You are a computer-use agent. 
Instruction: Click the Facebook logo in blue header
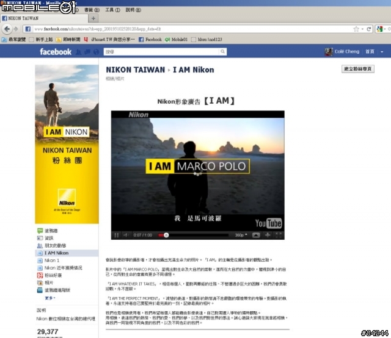pos(56,52)
